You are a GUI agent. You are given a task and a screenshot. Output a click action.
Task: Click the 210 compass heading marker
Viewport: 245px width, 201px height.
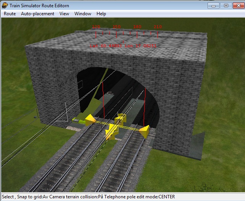[x=158, y=27]
